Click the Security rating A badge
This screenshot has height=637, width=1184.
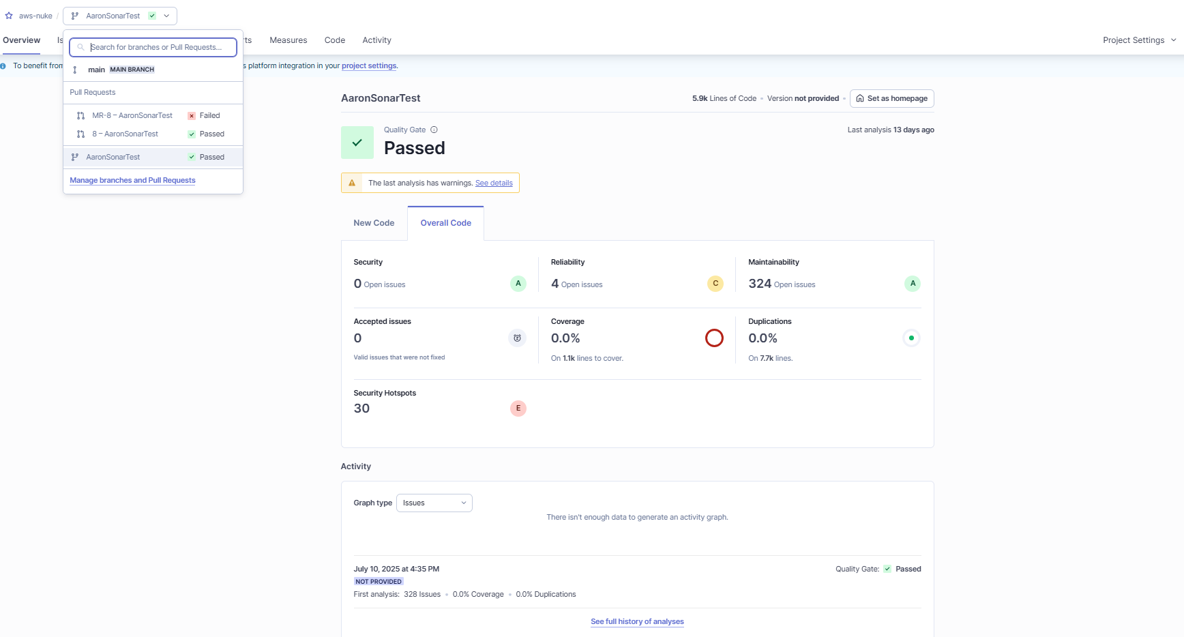[518, 284]
